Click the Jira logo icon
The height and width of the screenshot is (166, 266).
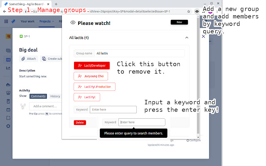coord(13,21)
